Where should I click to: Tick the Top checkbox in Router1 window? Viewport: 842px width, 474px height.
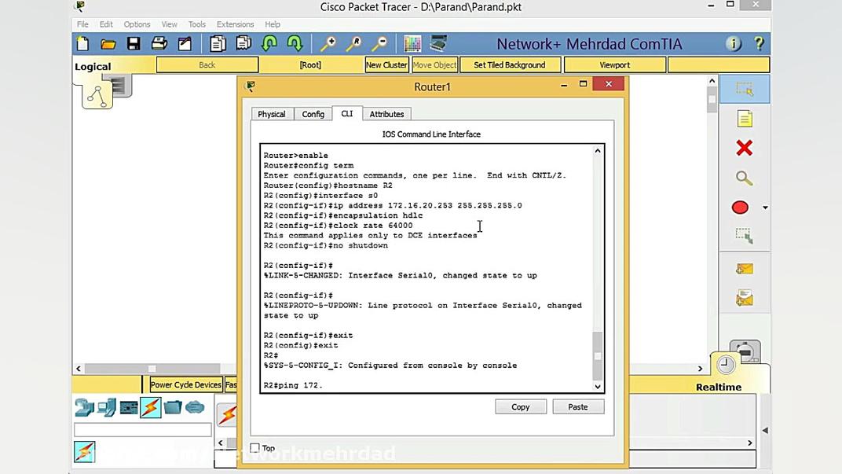(x=255, y=448)
